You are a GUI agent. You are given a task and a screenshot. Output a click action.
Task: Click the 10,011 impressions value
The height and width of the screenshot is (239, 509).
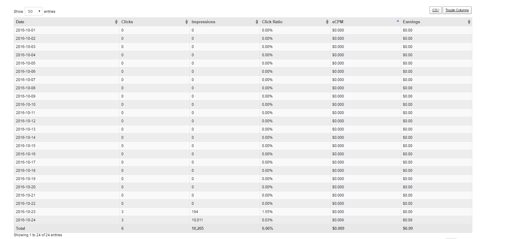[x=197, y=220]
